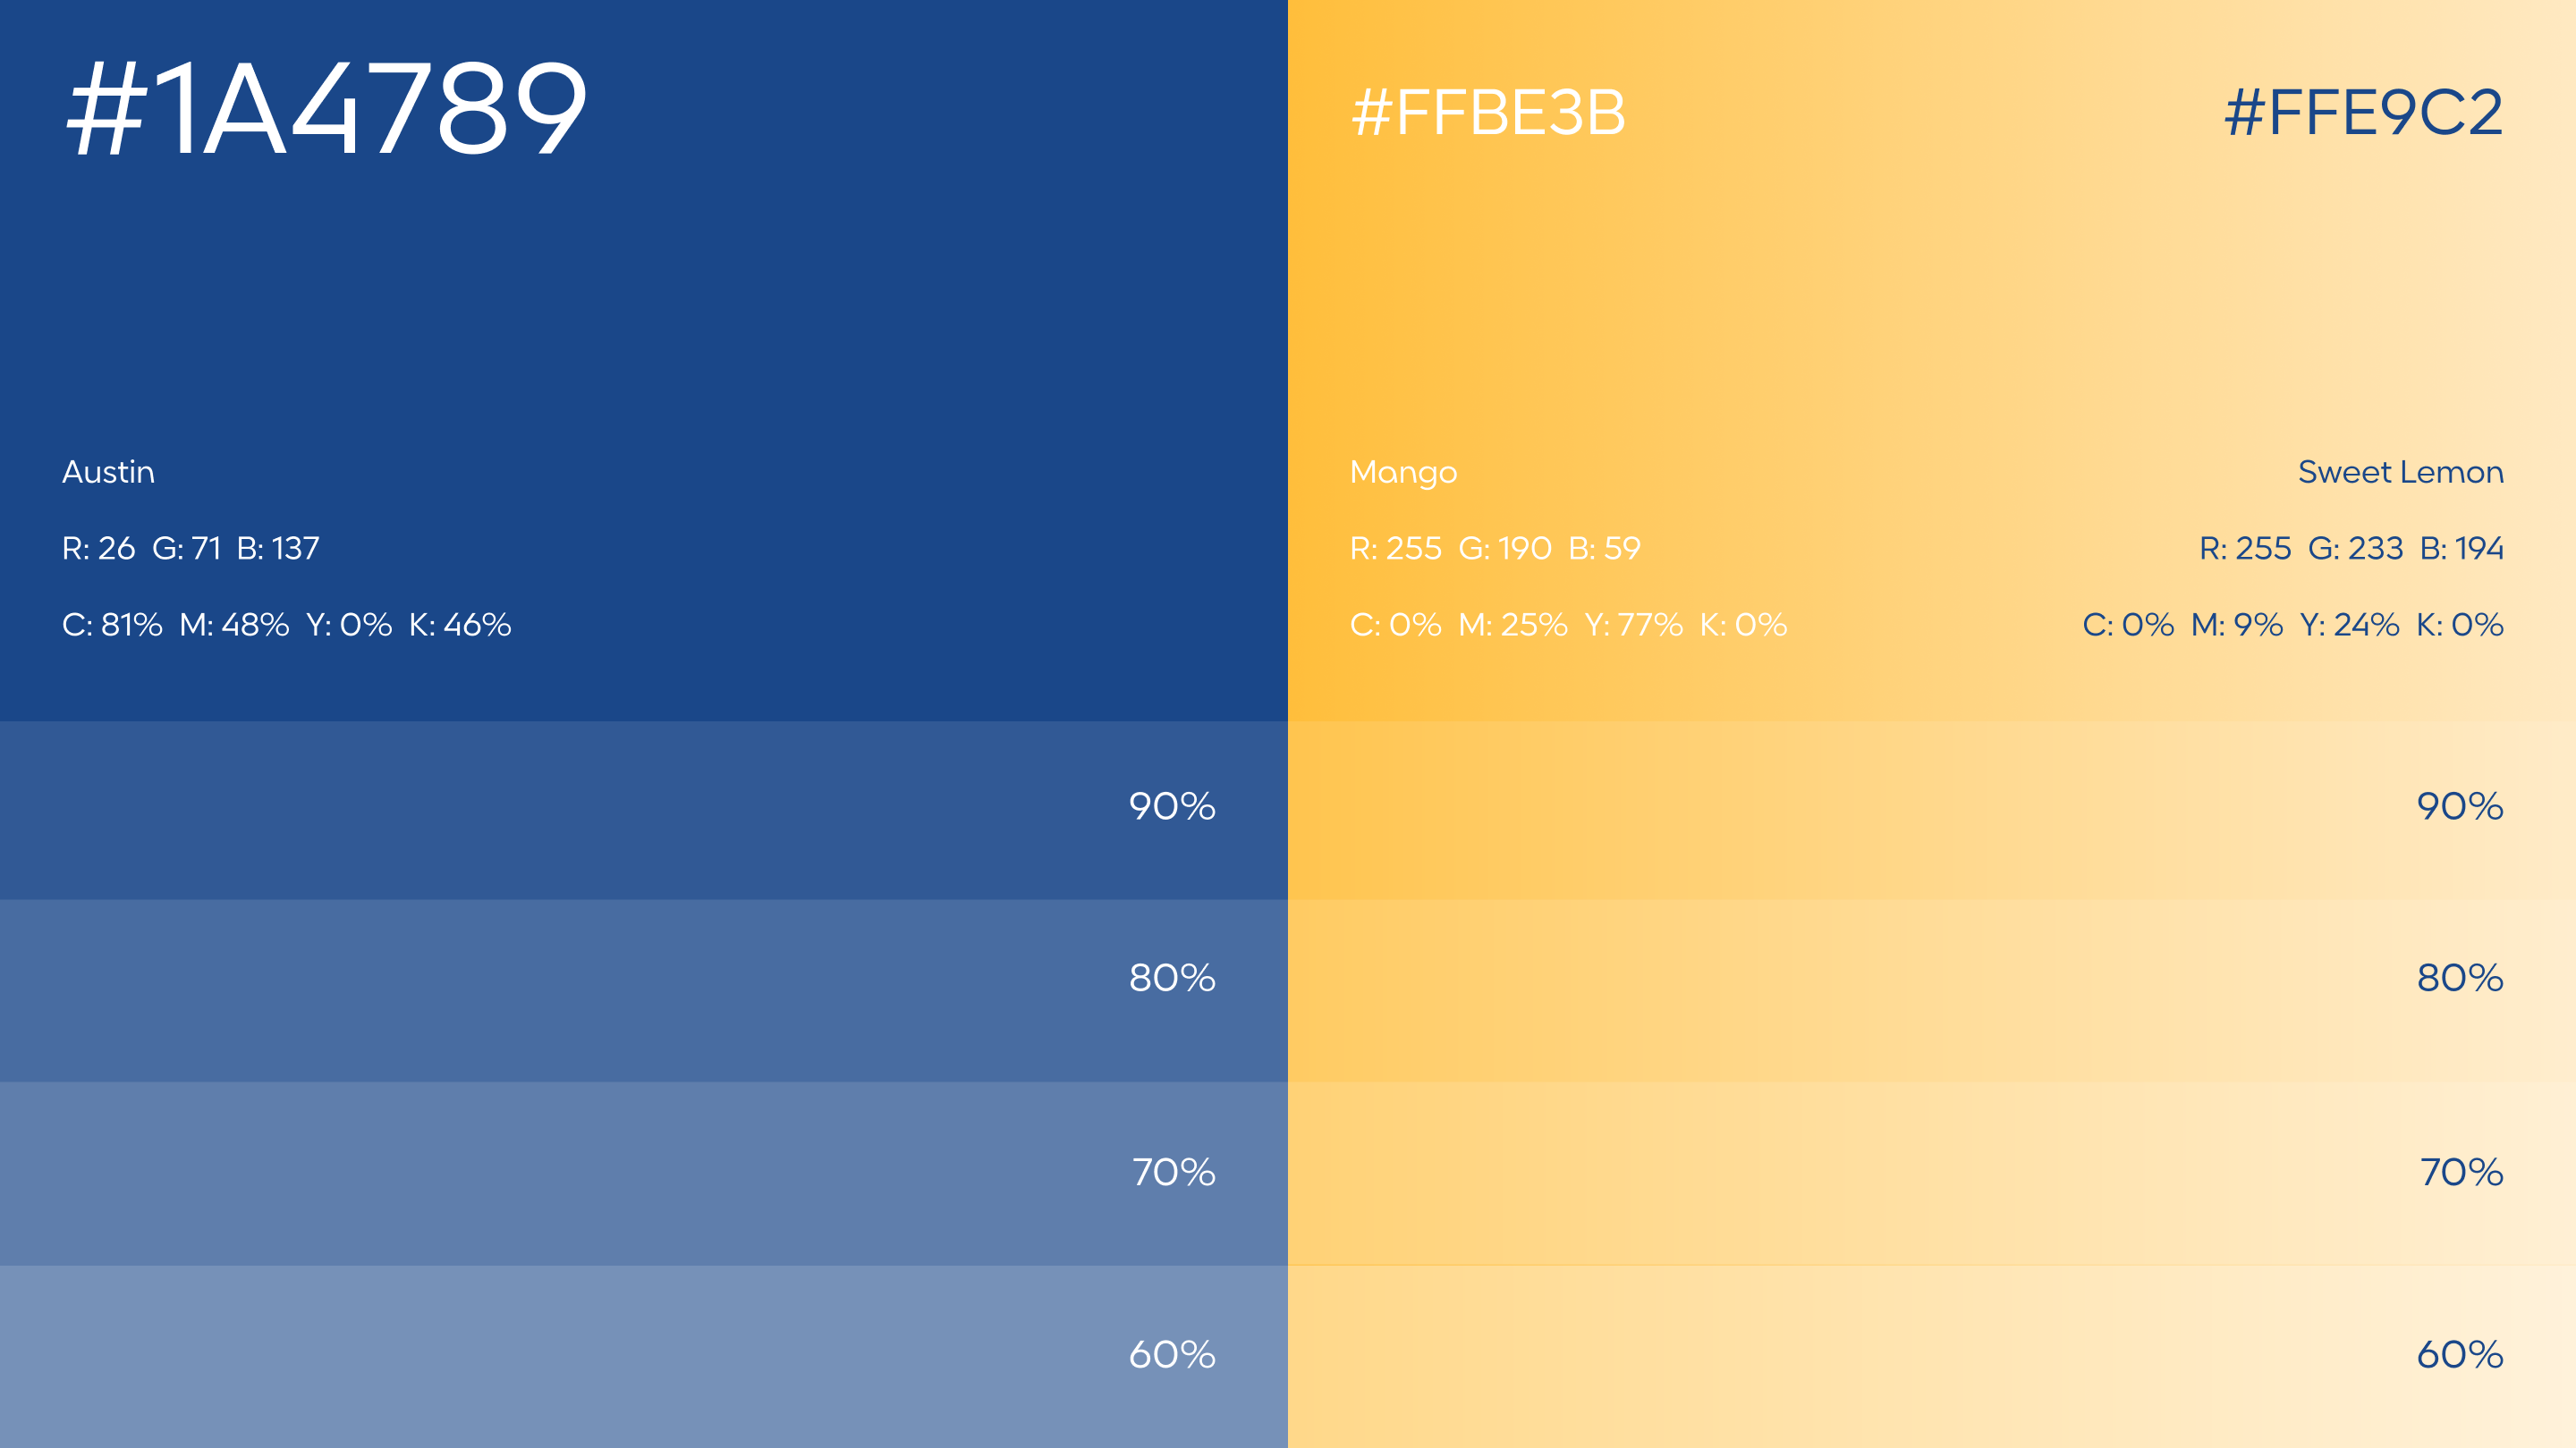Click the #1A4789 hex code heading

coord(326,108)
